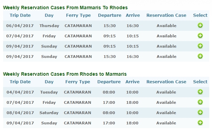
Task: Click Ferry Type header in Marmaris to Rhodes table
Action: (x=78, y=15)
